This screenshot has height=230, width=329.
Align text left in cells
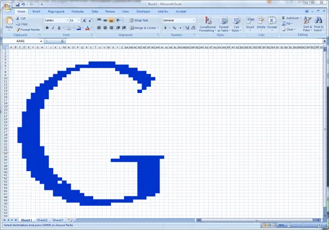click(99, 28)
